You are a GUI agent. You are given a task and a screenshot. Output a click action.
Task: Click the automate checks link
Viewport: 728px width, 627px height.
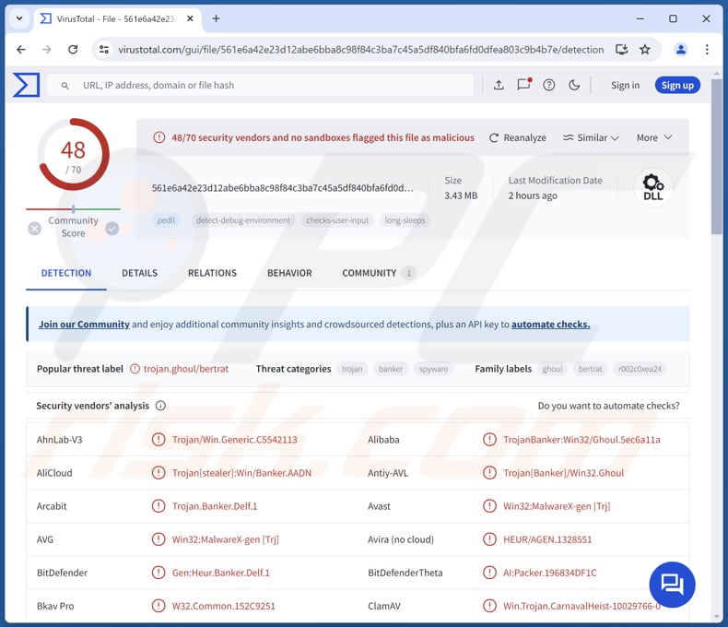click(x=551, y=325)
